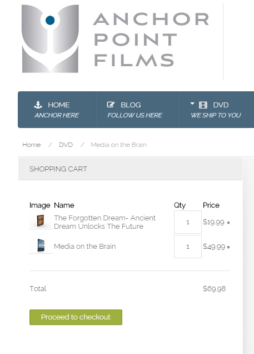
Task: Open Media on the Brain DVD thumbnail
Action: [41, 245]
